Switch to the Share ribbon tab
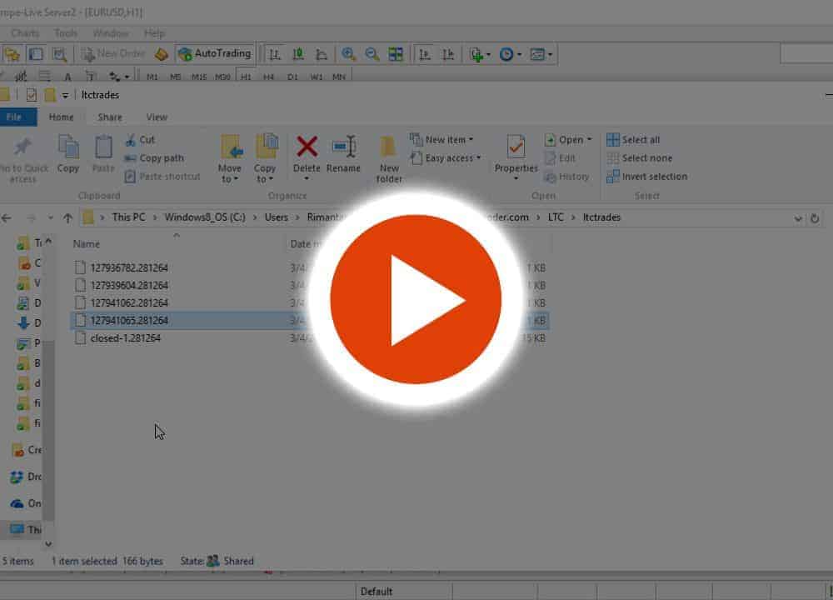Screen dimensions: 833x600 point(110,117)
